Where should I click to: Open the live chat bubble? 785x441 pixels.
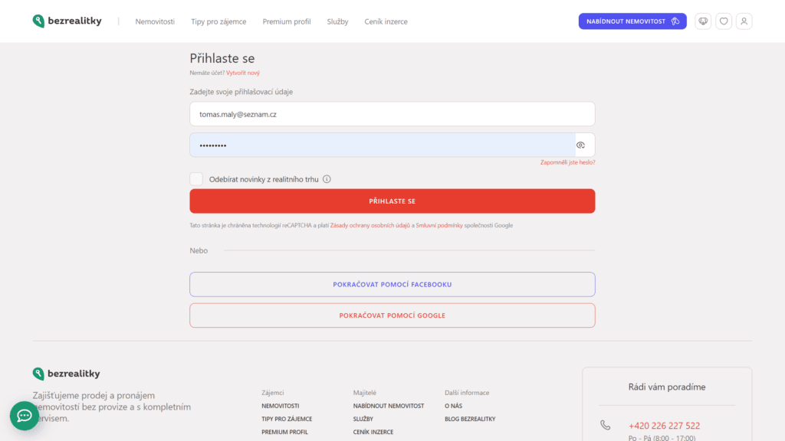click(25, 416)
